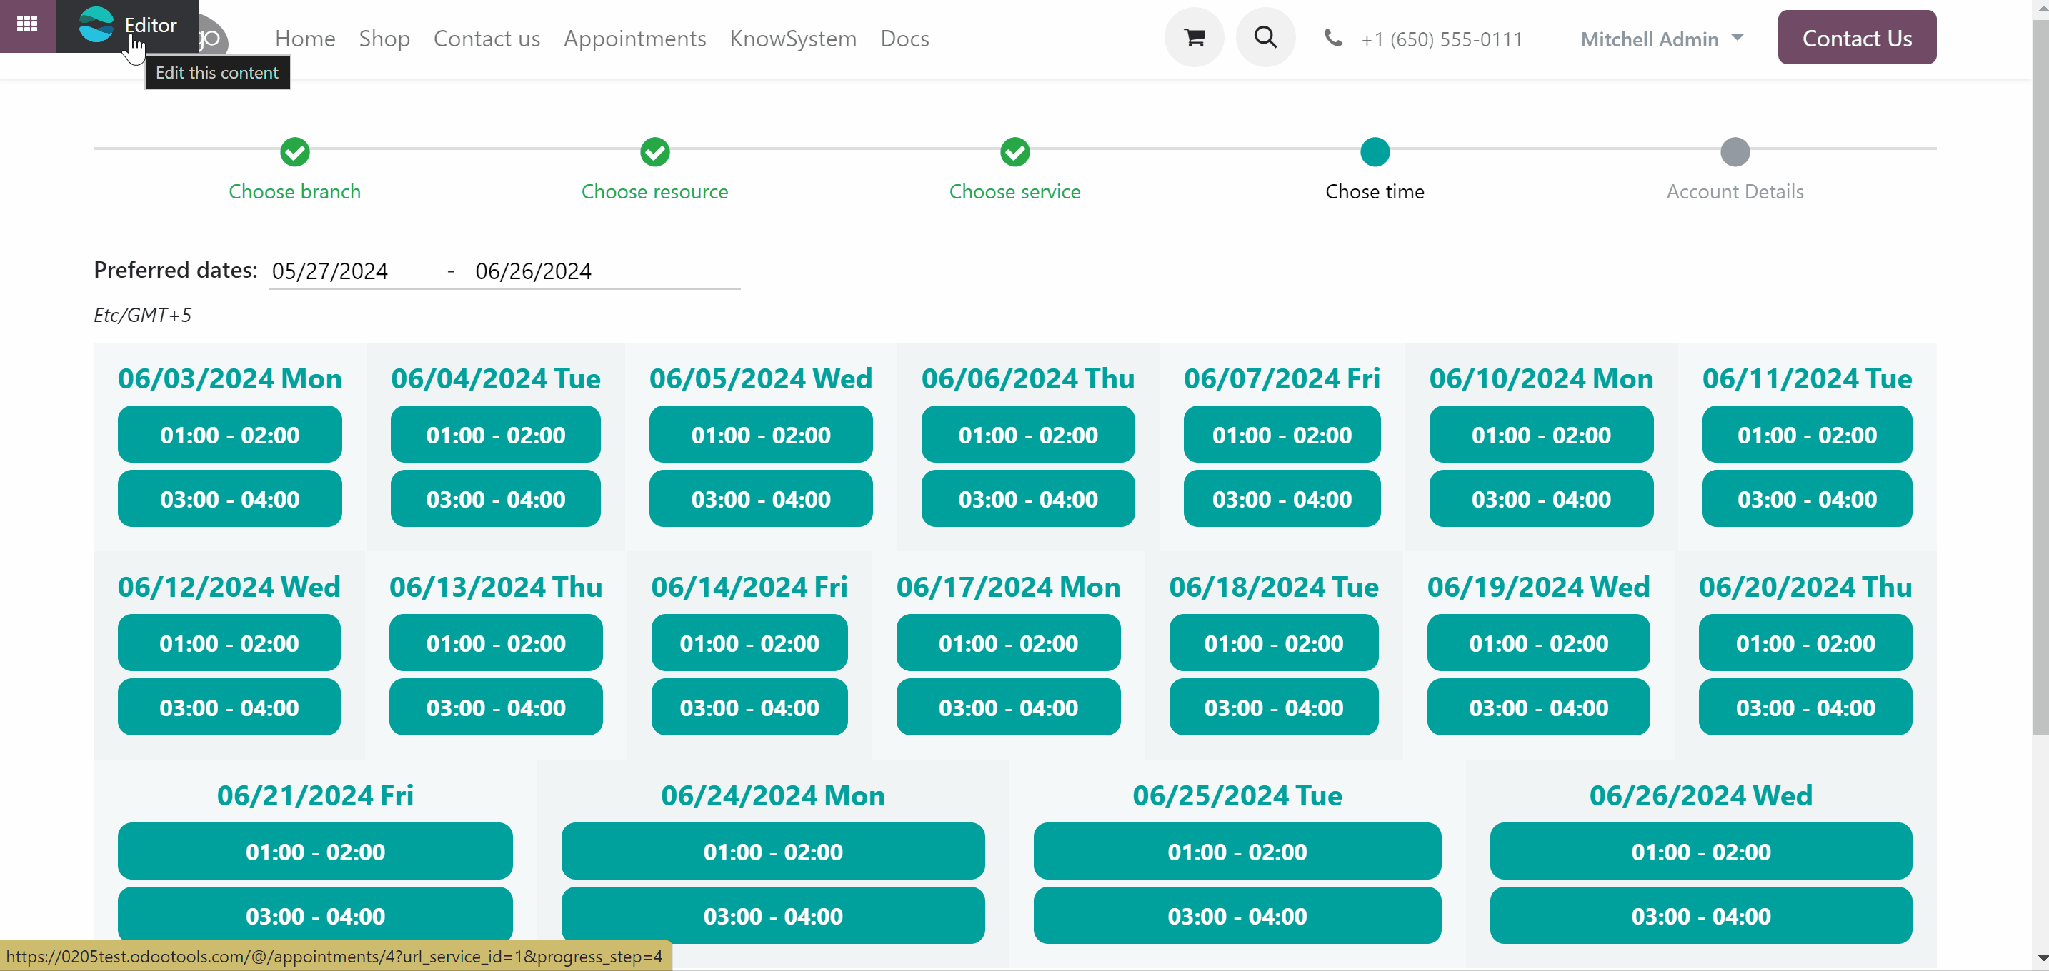Open the Shop menu item
The height and width of the screenshot is (971, 2049).
click(384, 38)
